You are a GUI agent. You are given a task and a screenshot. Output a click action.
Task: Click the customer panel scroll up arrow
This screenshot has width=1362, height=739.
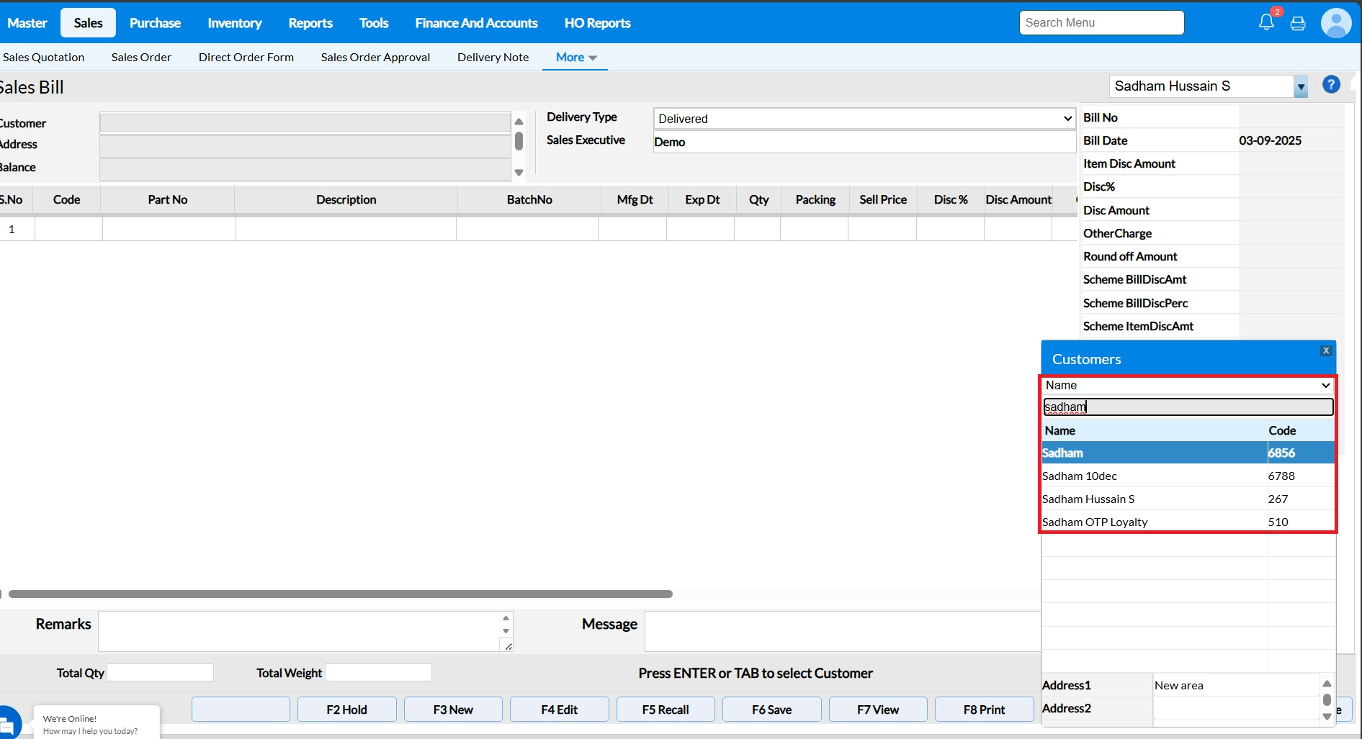pos(519,122)
